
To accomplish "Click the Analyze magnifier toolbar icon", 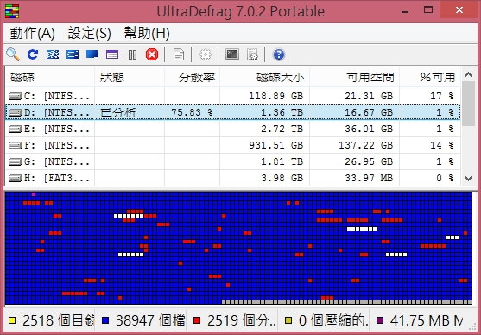I will pos(13,54).
